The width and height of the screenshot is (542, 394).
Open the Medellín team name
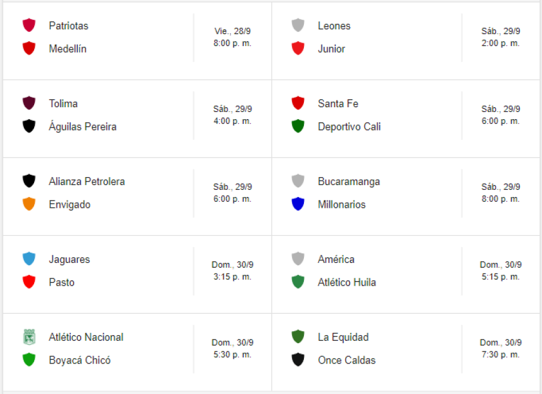tap(68, 49)
